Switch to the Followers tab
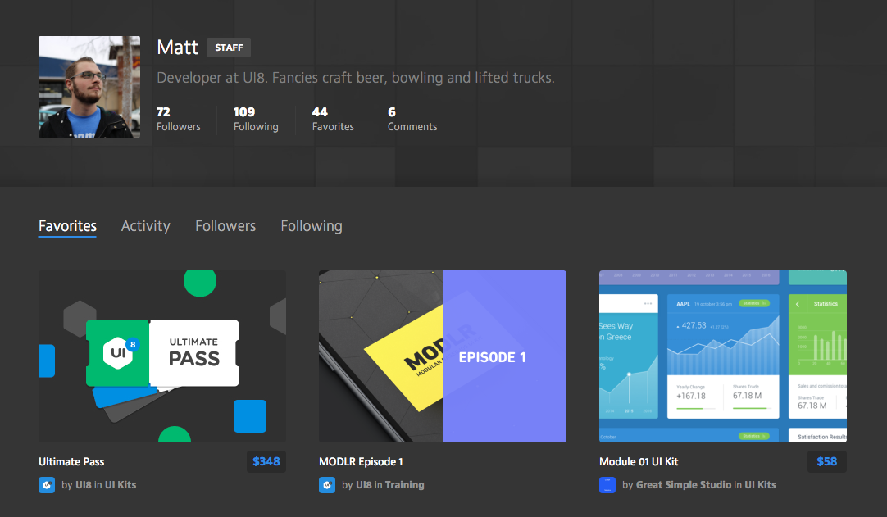887x517 pixels. tap(225, 226)
